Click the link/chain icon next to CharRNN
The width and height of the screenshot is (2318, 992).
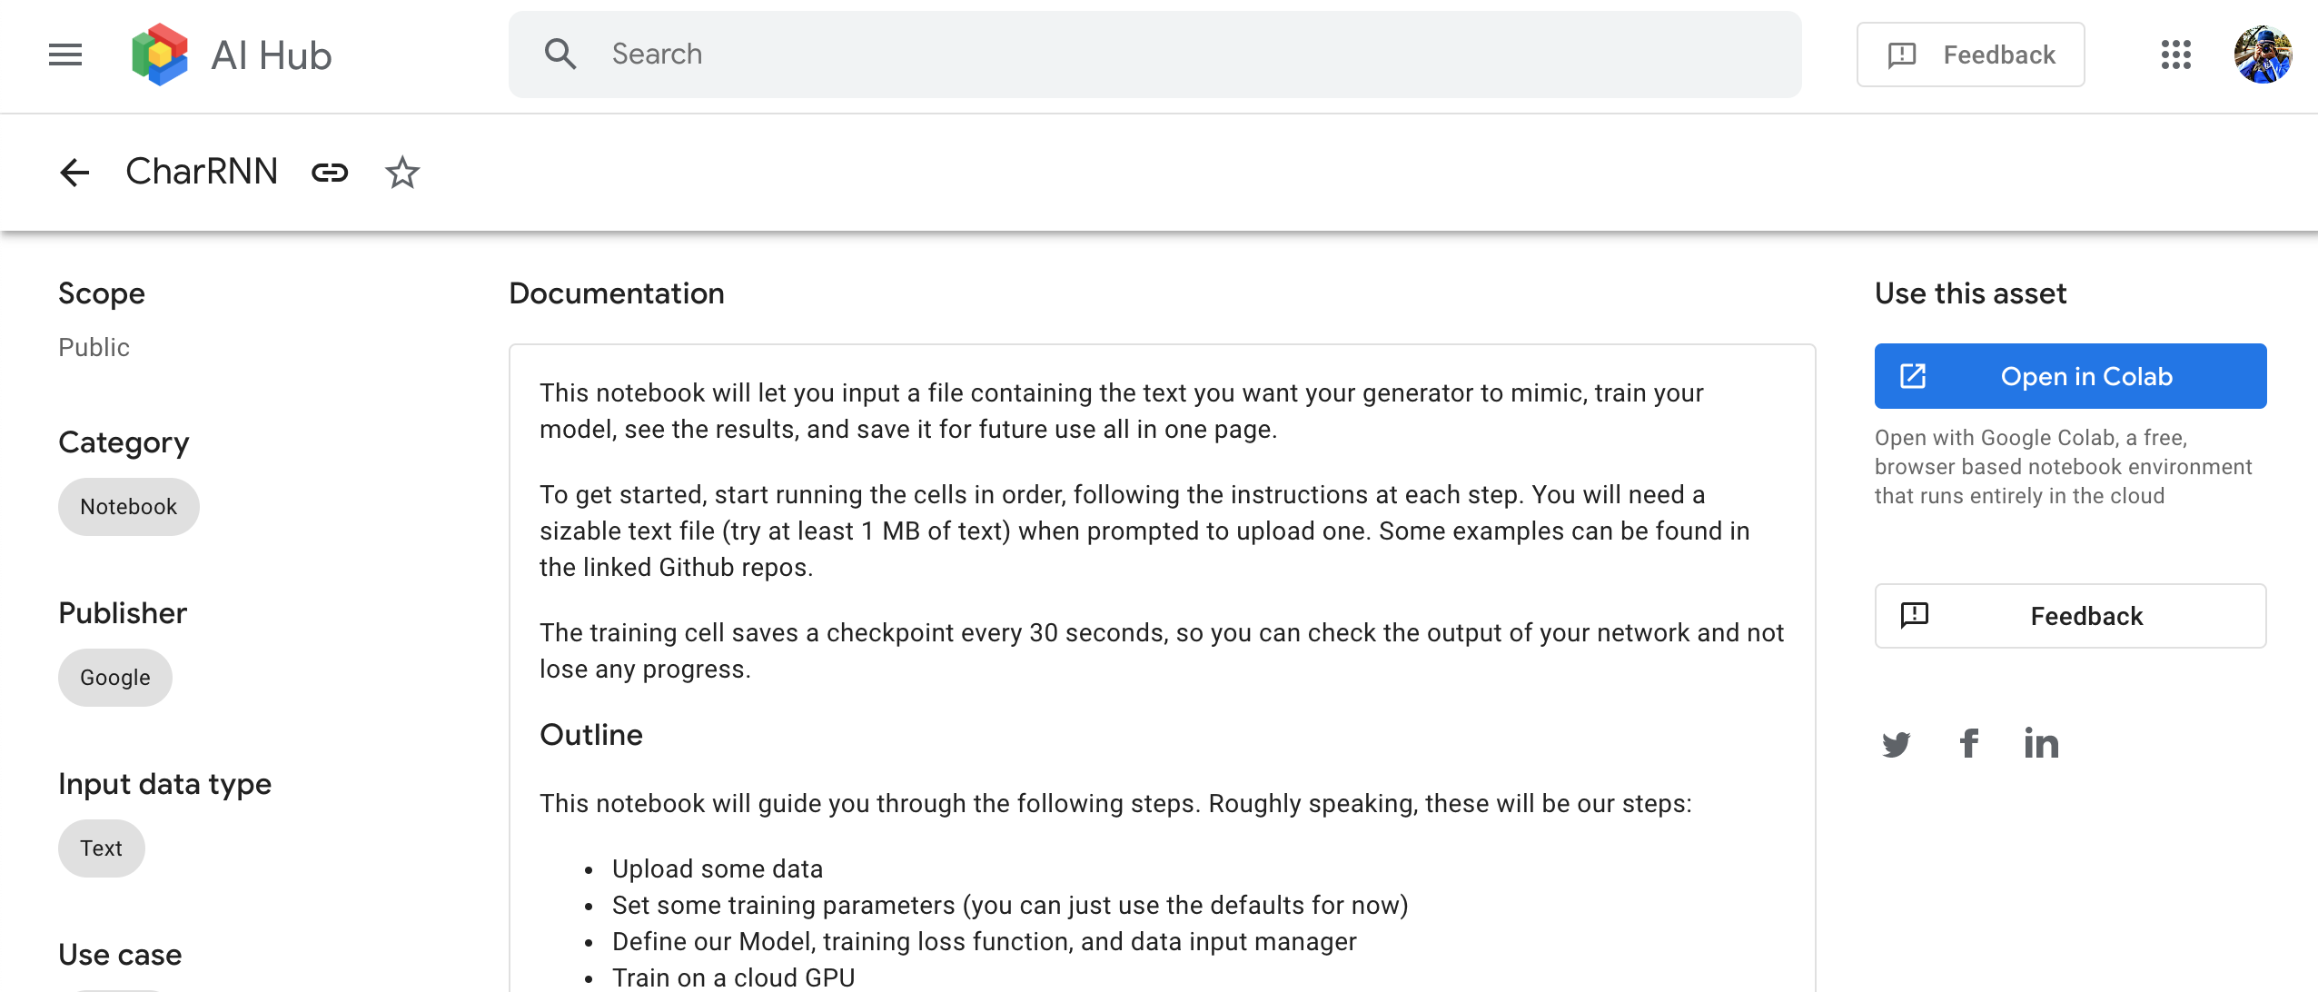330,170
